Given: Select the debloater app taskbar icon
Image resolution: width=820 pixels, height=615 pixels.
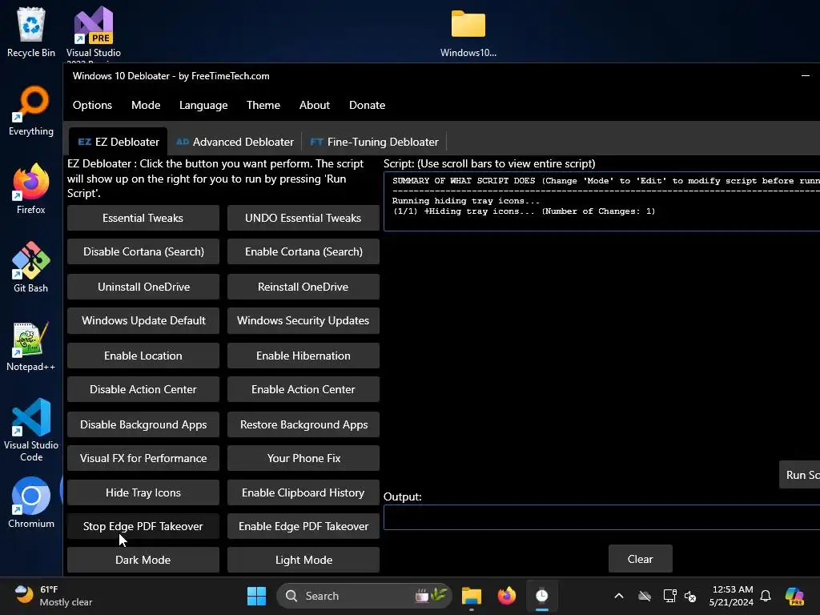Looking at the screenshot, I should click(x=542, y=596).
